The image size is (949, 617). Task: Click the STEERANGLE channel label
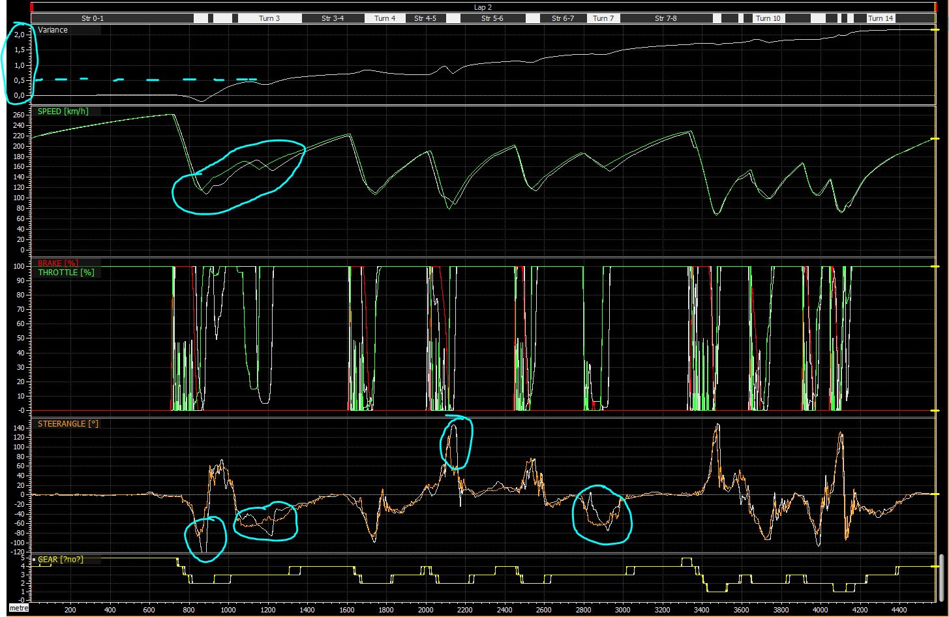click(x=68, y=424)
